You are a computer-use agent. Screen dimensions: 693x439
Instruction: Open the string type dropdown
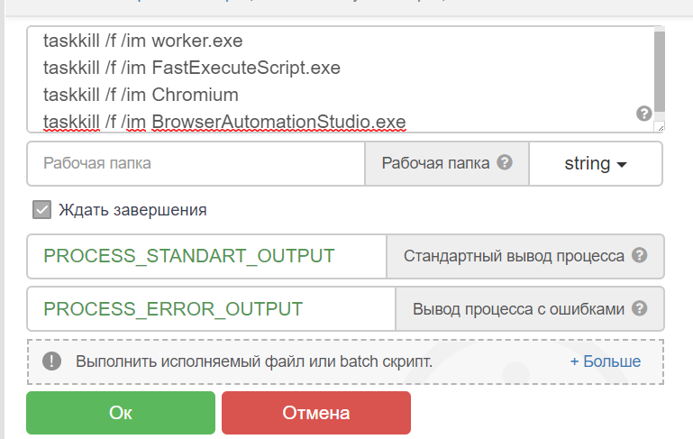(x=596, y=163)
